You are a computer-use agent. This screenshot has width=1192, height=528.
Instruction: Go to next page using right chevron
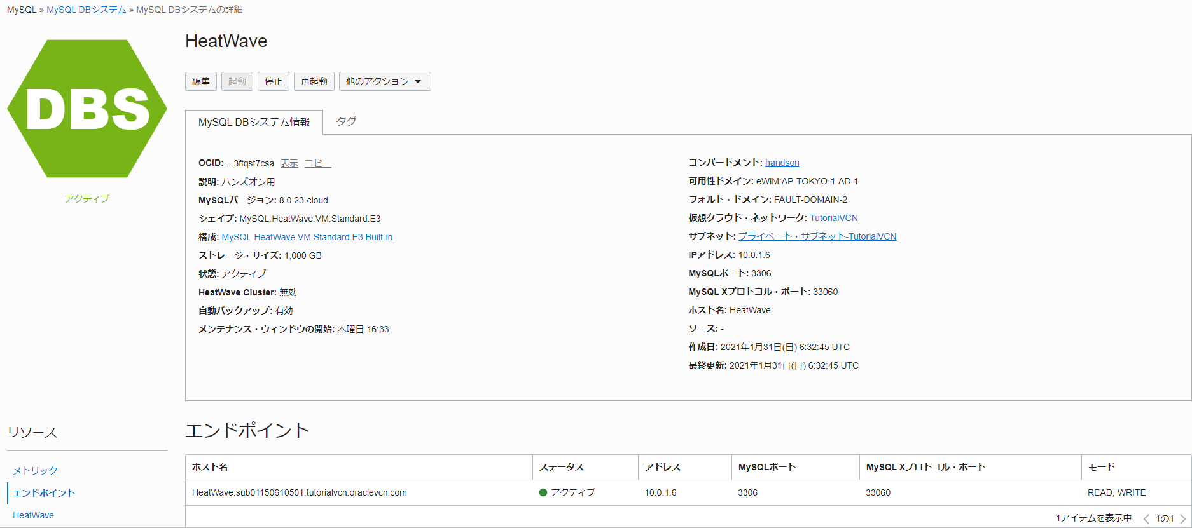(x=1182, y=518)
